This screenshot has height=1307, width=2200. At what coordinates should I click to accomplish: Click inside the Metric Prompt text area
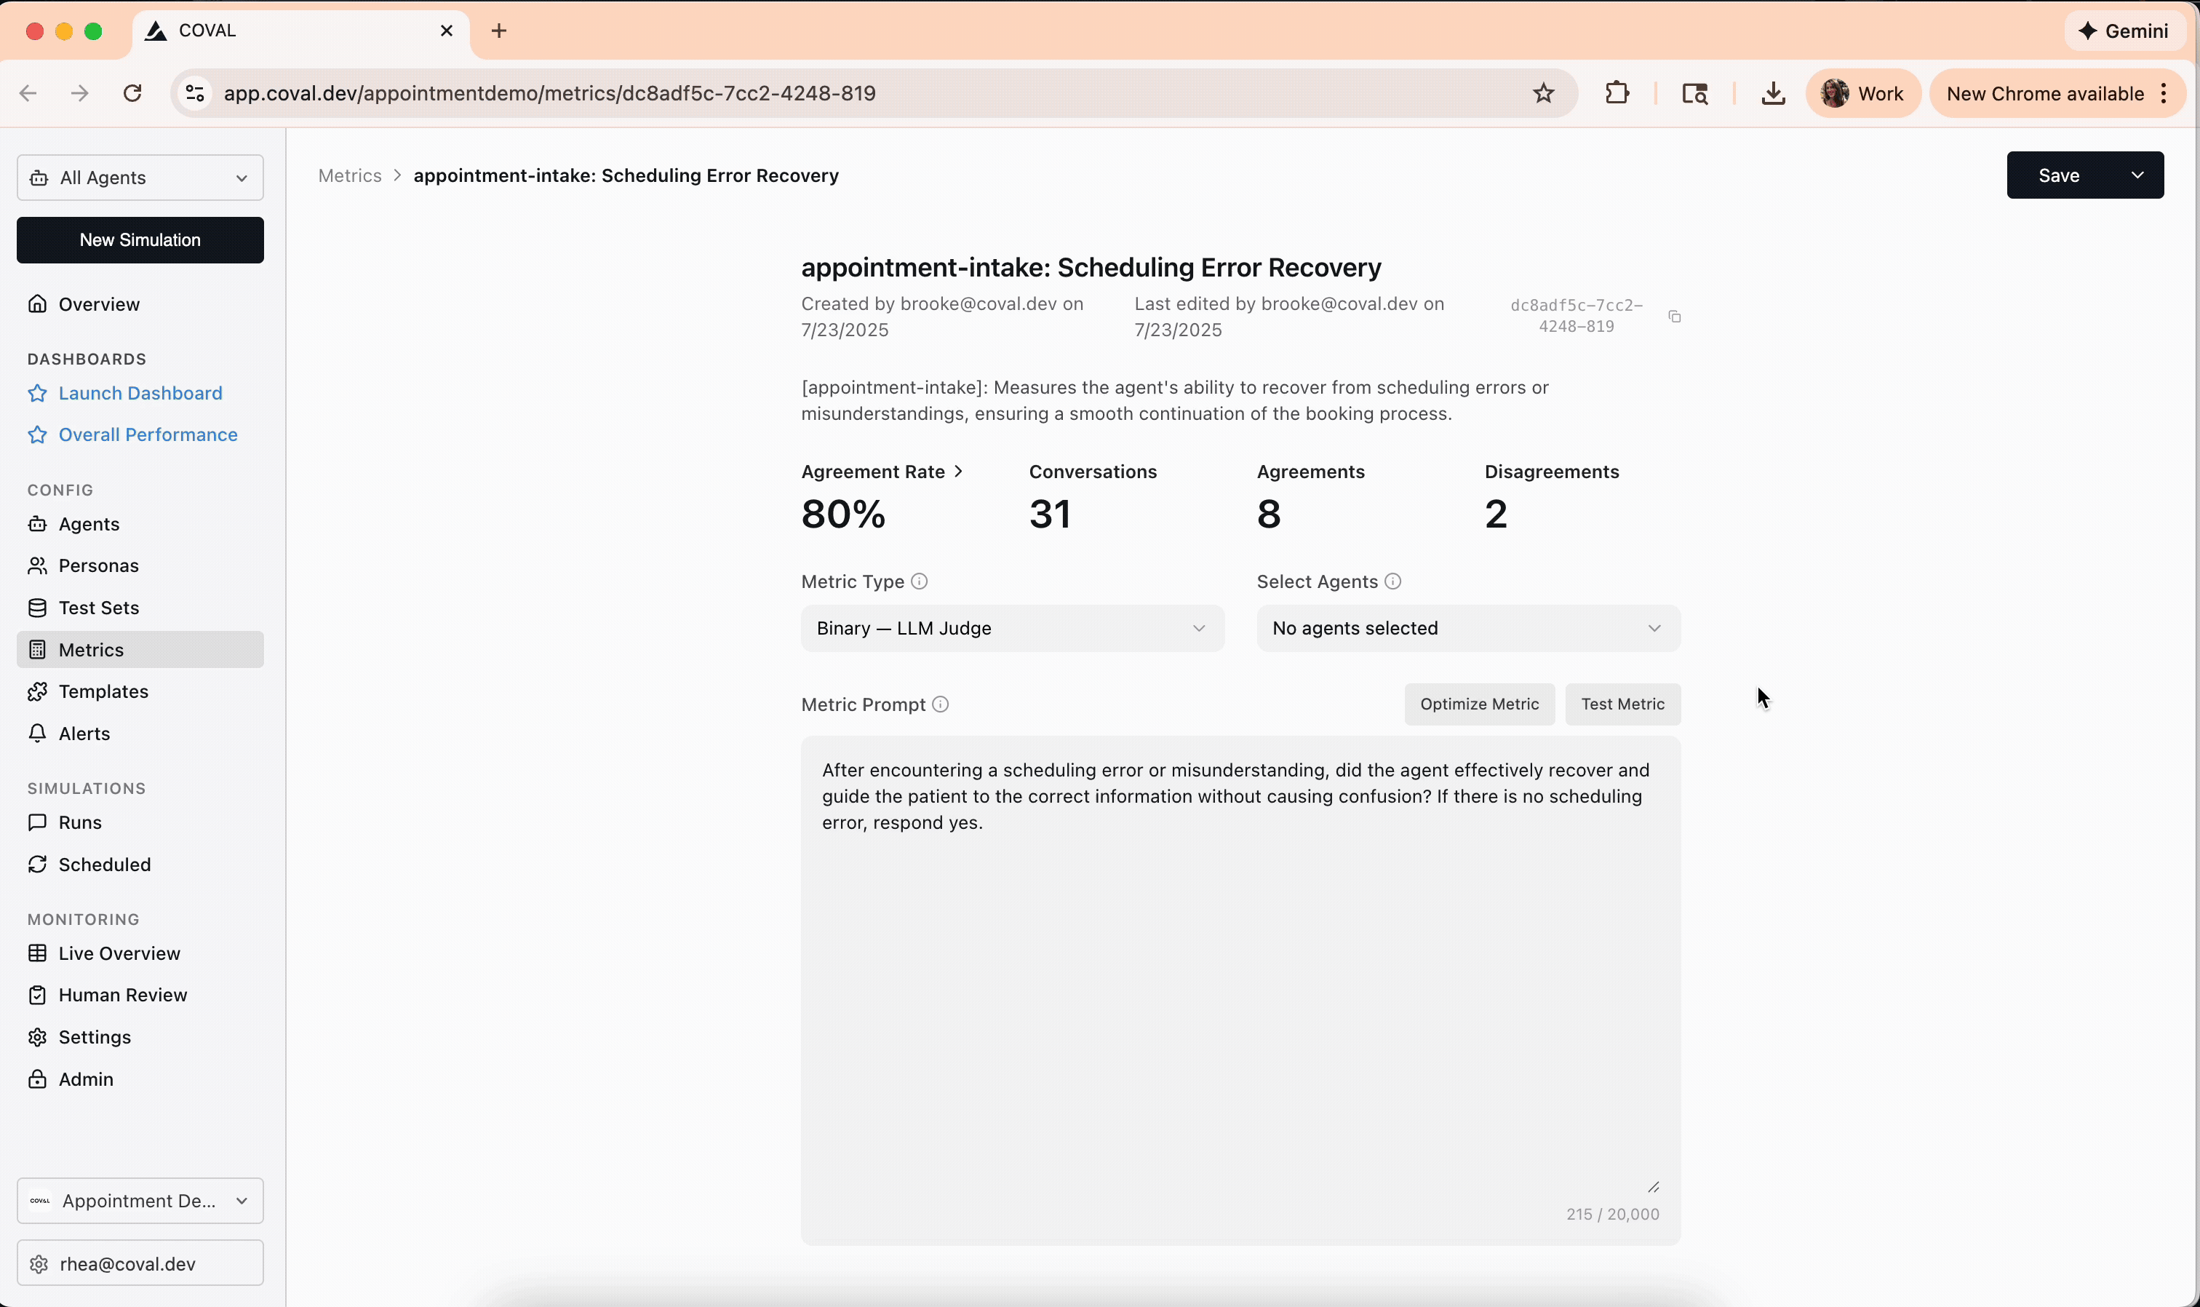(1240, 986)
